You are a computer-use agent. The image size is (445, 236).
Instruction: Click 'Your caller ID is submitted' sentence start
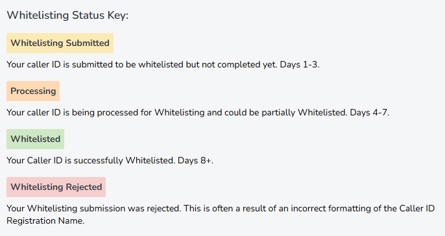(60, 65)
